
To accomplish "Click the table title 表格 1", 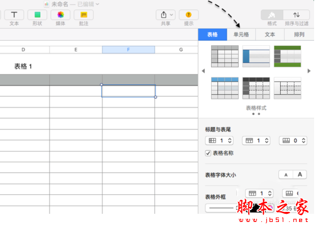I will coord(23,67).
